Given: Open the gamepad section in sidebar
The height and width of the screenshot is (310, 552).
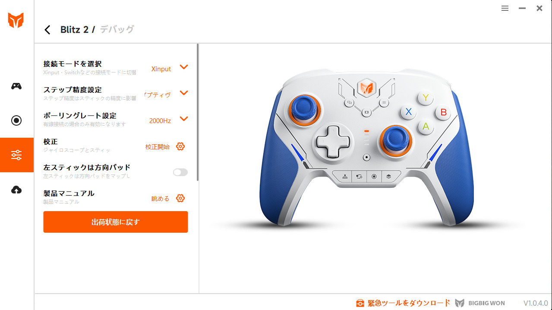Looking at the screenshot, I should [16, 86].
